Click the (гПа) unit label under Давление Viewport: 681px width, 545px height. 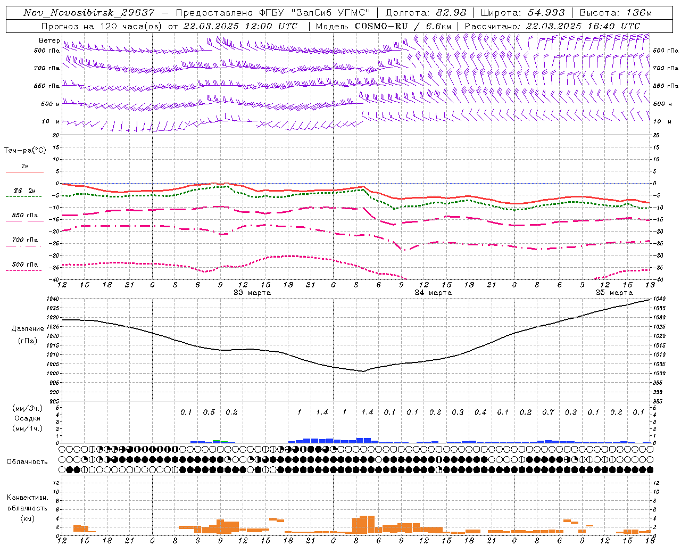pyautogui.click(x=28, y=341)
